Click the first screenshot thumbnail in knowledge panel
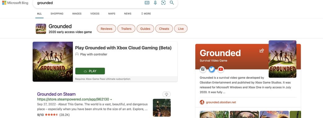 pyautogui.click(x=214, y=115)
